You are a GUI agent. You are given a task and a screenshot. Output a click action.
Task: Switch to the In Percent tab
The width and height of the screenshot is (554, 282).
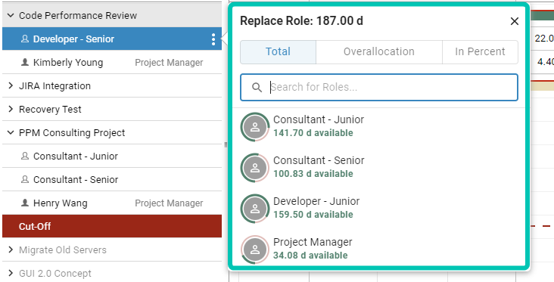point(480,52)
